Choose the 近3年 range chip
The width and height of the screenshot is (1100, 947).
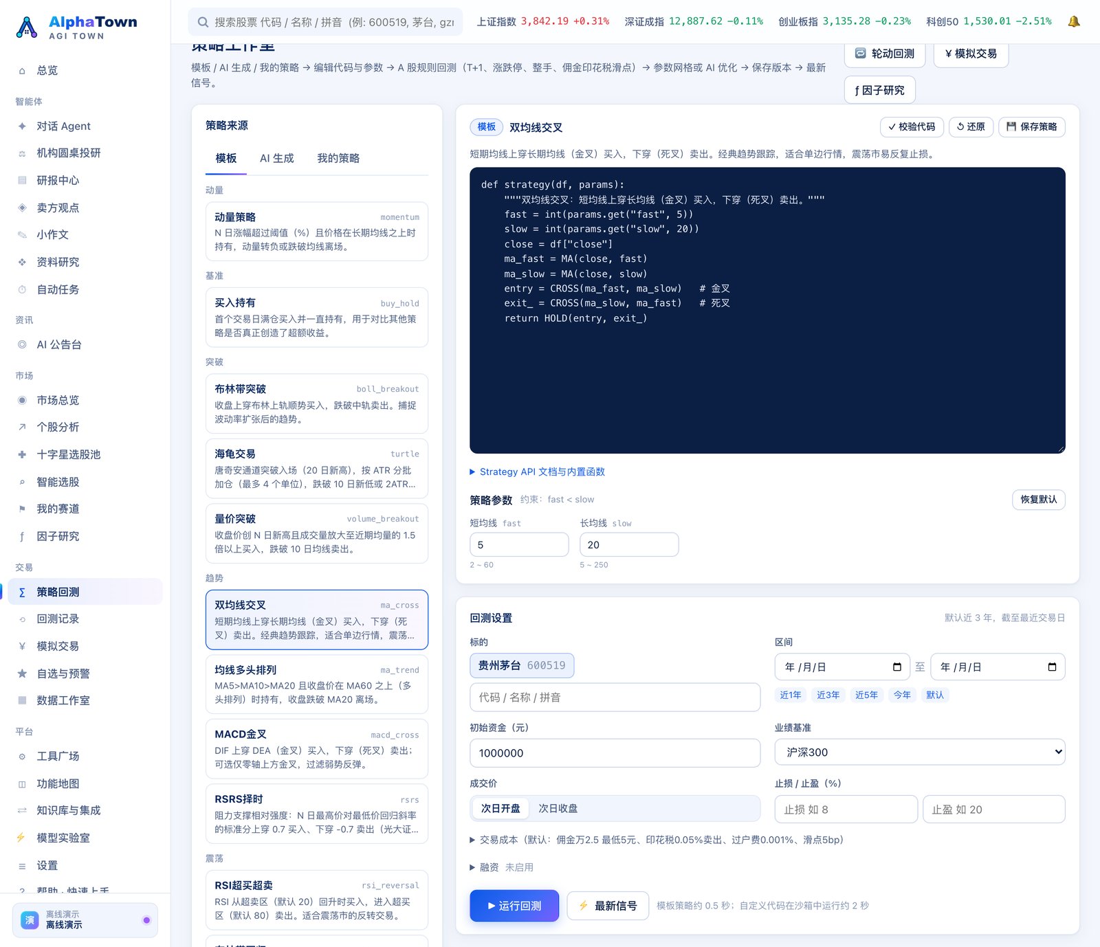point(828,695)
